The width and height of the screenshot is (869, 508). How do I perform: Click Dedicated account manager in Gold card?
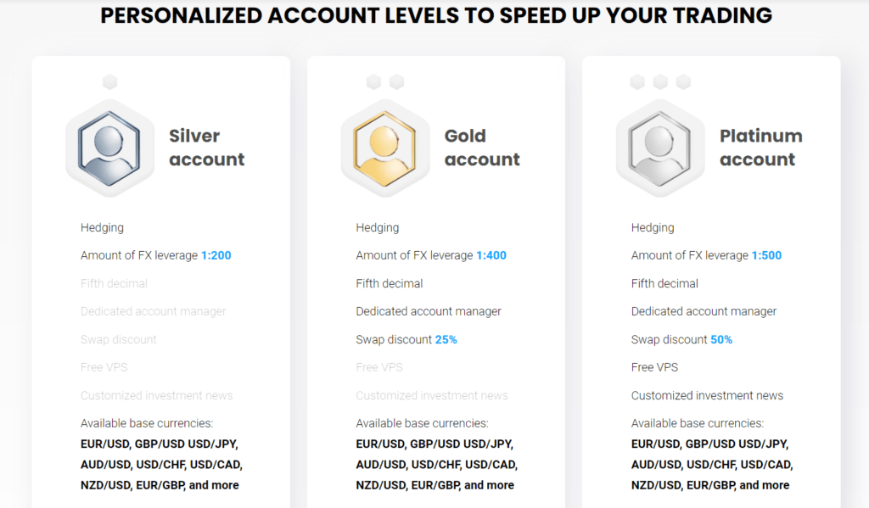coord(429,311)
